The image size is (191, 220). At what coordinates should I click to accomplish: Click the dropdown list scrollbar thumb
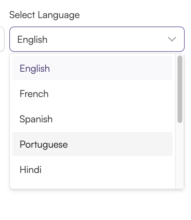tap(180, 89)
